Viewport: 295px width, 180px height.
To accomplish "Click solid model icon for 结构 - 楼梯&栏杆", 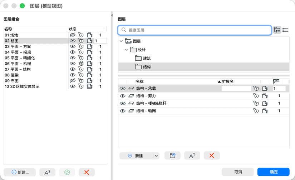I will click(x=265, y=103).
